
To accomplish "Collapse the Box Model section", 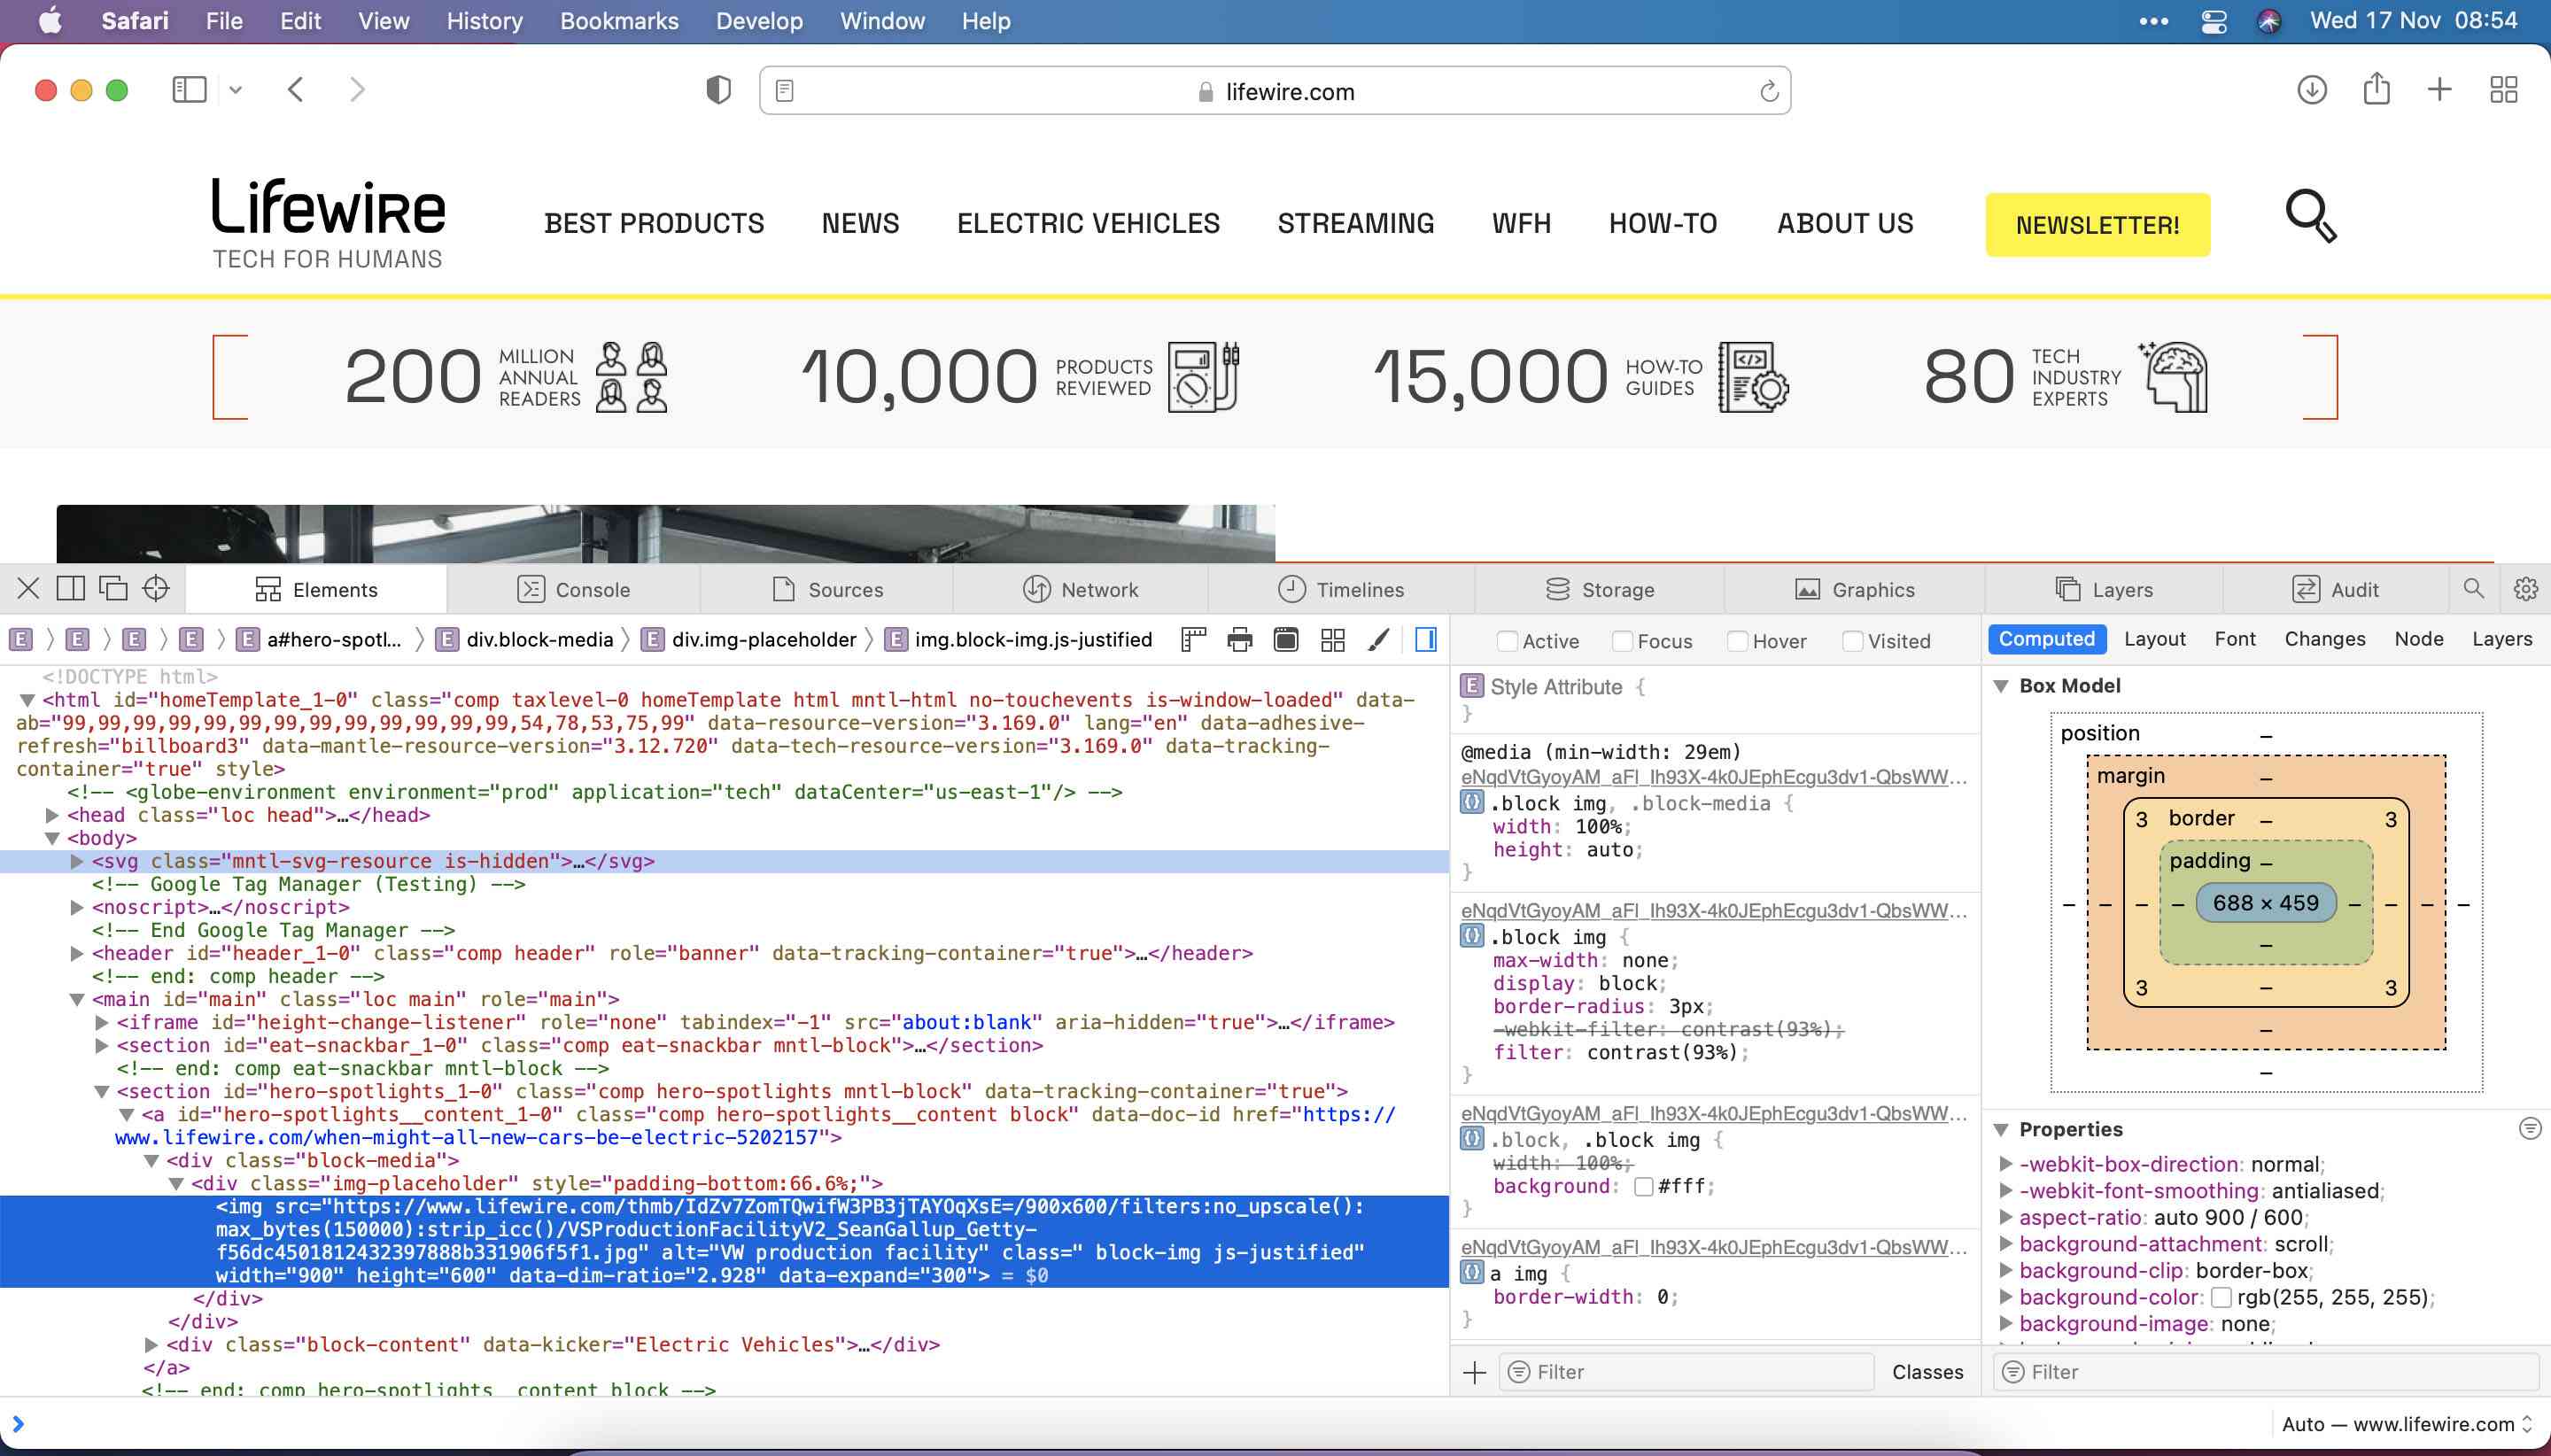I will (2001, 686).
